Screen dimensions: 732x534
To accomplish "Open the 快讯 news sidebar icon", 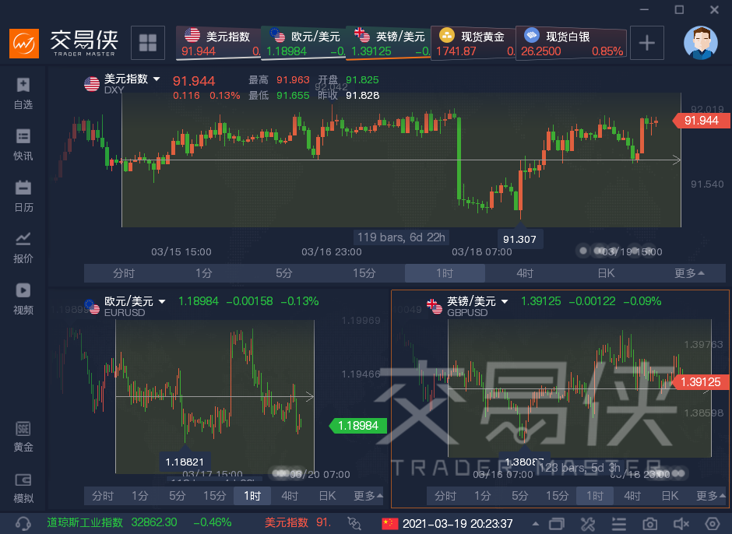I will 23,145.
